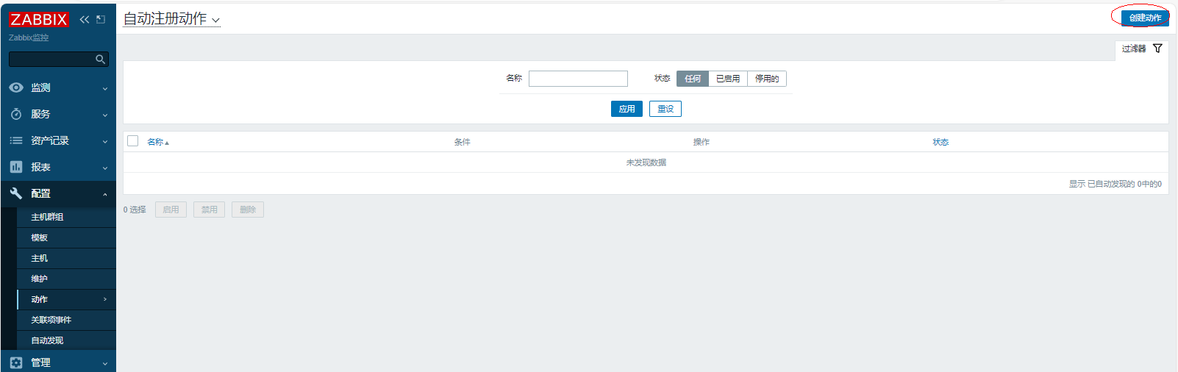Click the 应用 filter button
This screenshot has height=372, width=1178.
[x=627, y=109]
